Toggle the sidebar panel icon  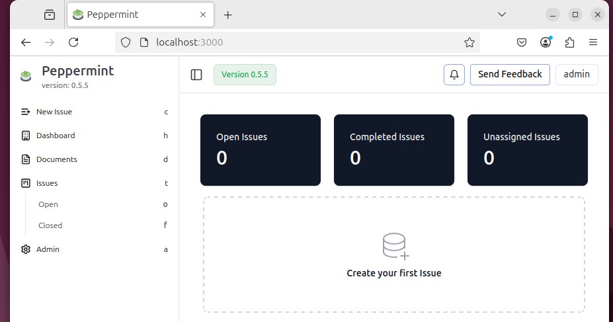click(x=196, y=74)
